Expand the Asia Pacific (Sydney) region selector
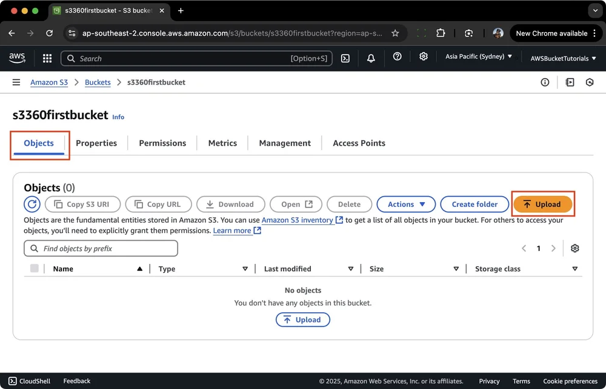The height and width of the screenshot is (389, 606). tap(479, 56)
